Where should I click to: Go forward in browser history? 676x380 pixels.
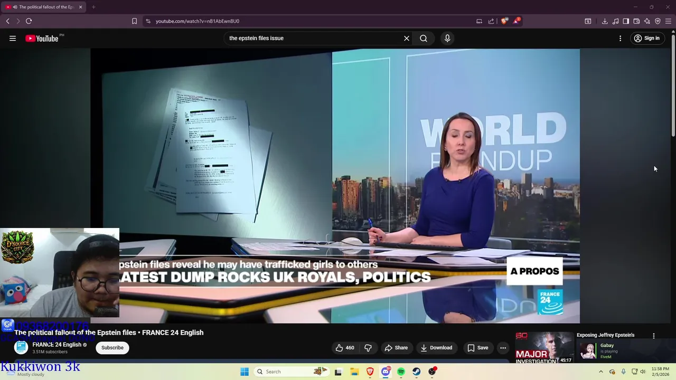tap(18, 21)
